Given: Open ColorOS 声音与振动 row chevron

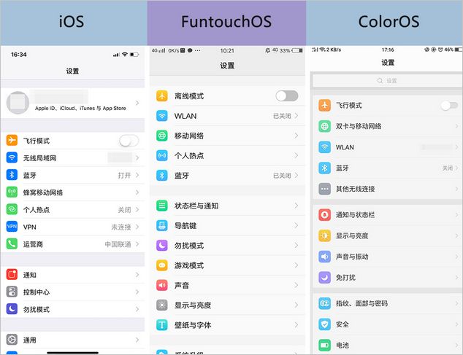Looking at the screenshot, I should pyautogui.click(x=456, y=257).
